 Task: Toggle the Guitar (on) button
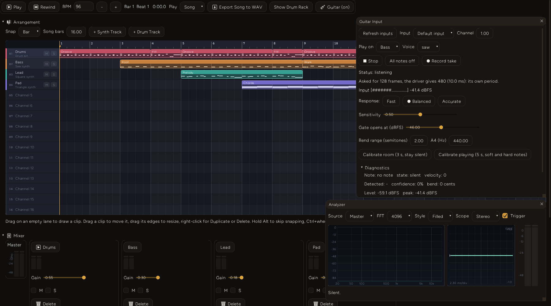[x=335, y=7]
